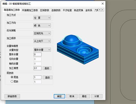The height and width of the screenshot is (104, 136).
Task: Click the 整体余量 input field
Action: pyautogui.click(x=37, y=55)
